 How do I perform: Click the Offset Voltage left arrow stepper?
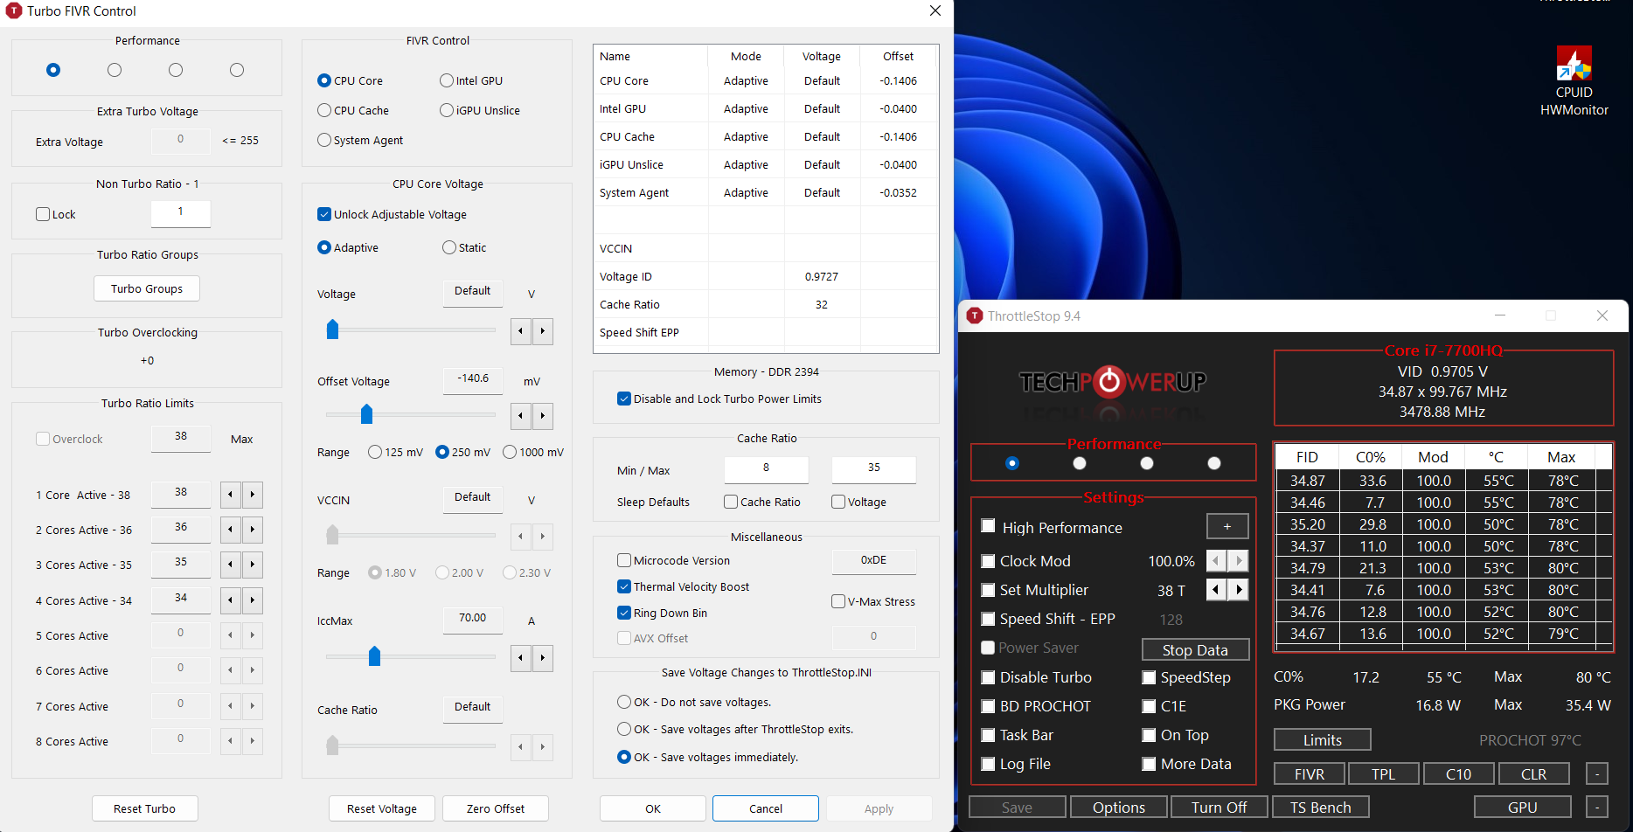(521, 416)
